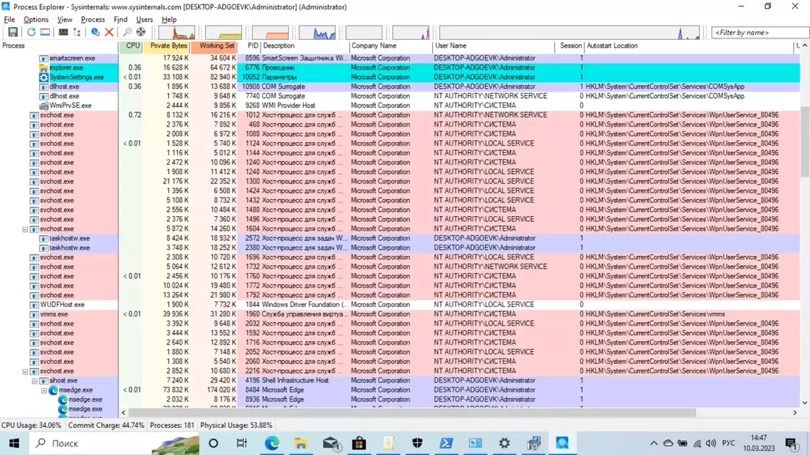This screenshot has width=810, height=455.
Task: Open the Find menu
Action: click(x=120, y=20)
